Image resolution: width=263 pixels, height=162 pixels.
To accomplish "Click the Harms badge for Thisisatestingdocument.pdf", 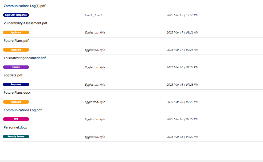I will point(16,67).
